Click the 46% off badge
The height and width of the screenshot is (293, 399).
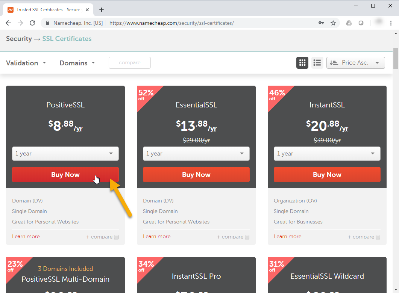click(277, 95)
